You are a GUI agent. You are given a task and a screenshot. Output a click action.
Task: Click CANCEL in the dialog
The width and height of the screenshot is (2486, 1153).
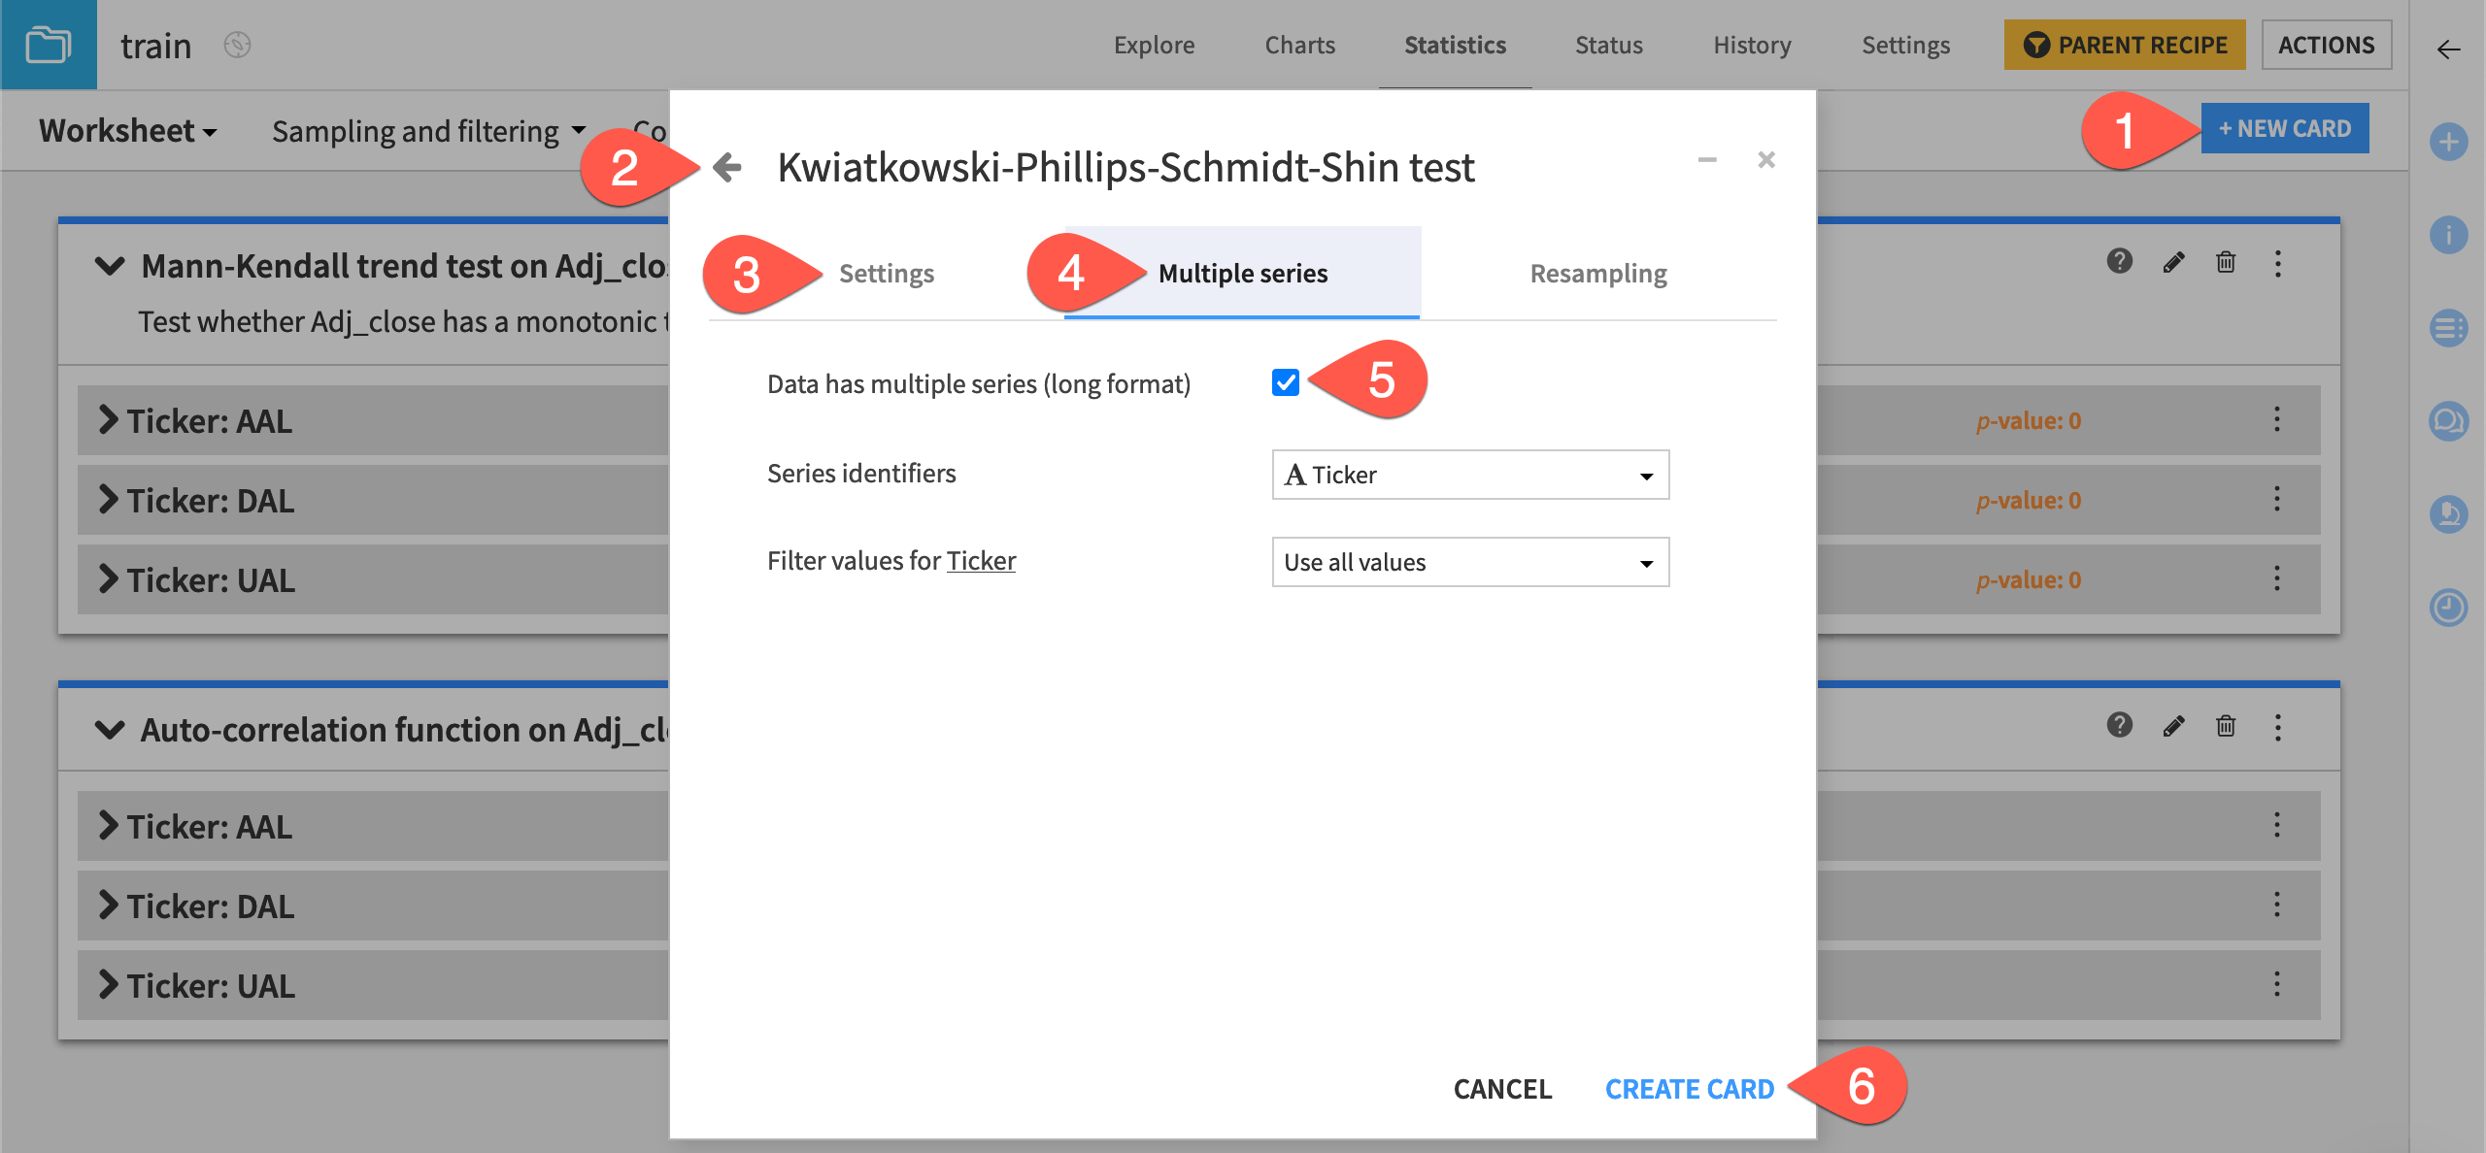[1502, 1089]
